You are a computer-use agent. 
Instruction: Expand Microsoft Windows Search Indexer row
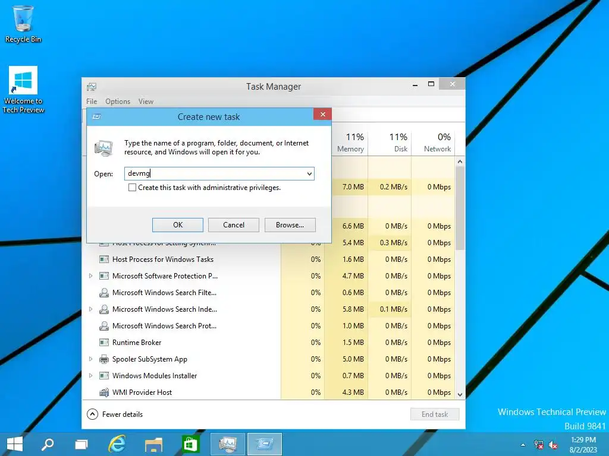coord(90,309)
